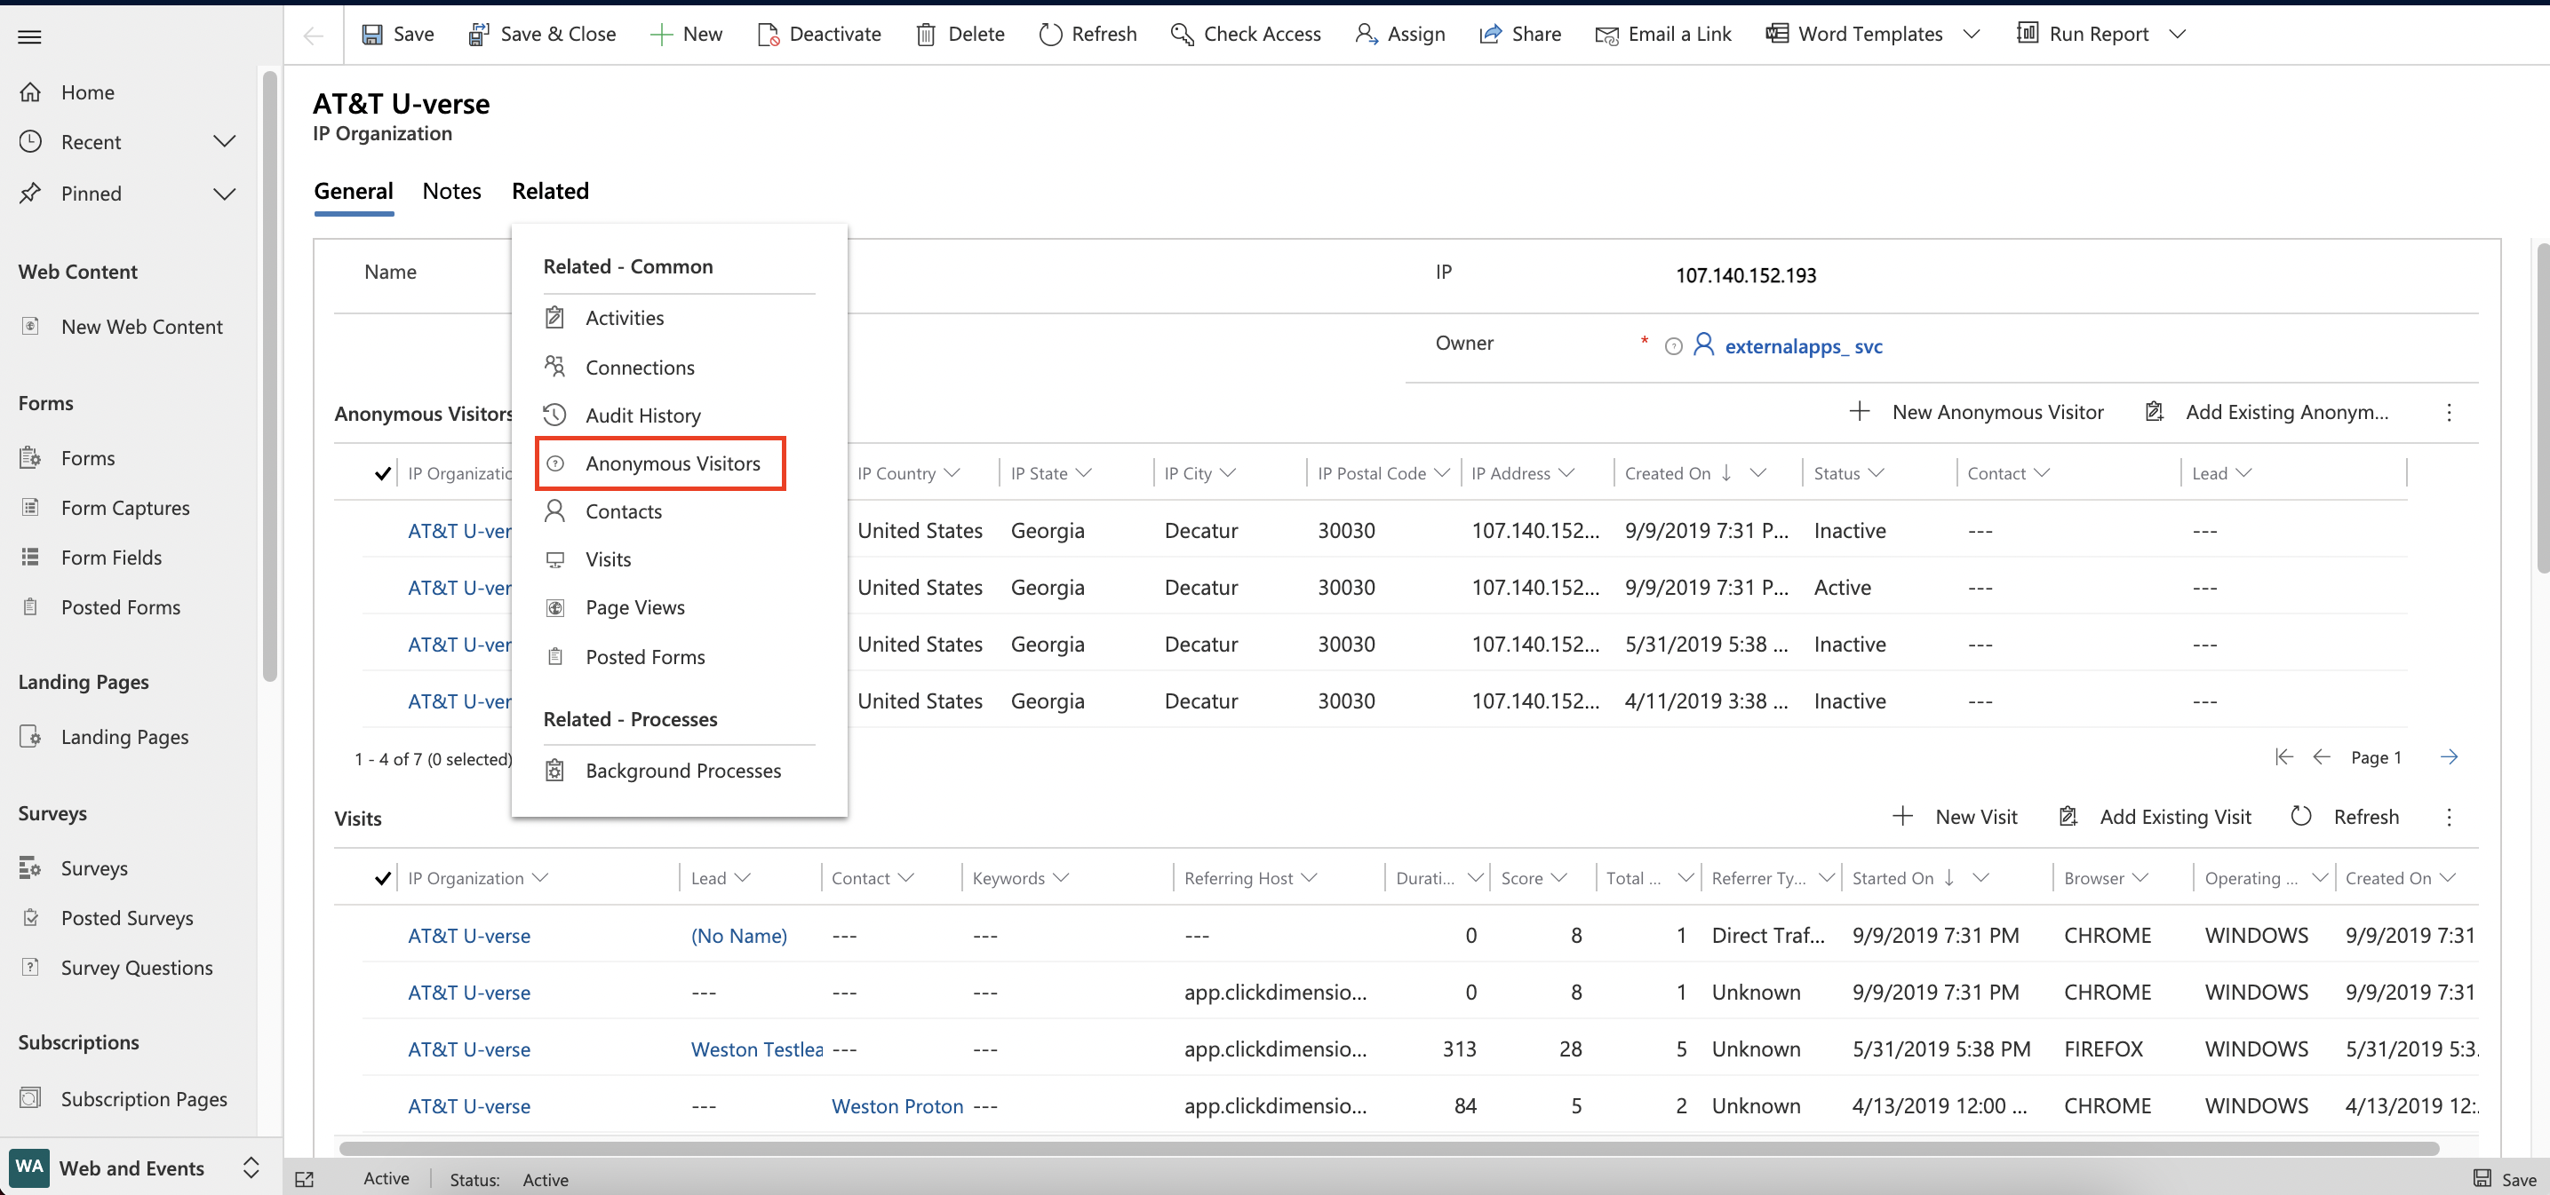2550x1195 pixels.
Task: Click Add Existing Anonymous Visitor button
Action: [2266, 412]
